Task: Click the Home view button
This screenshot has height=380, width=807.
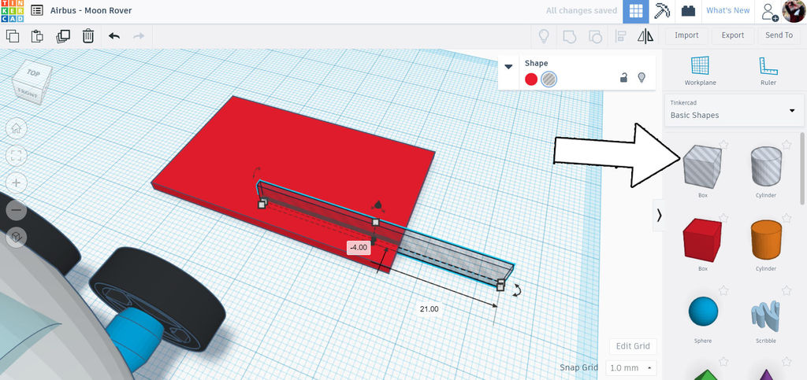Action: click(16, 128)
